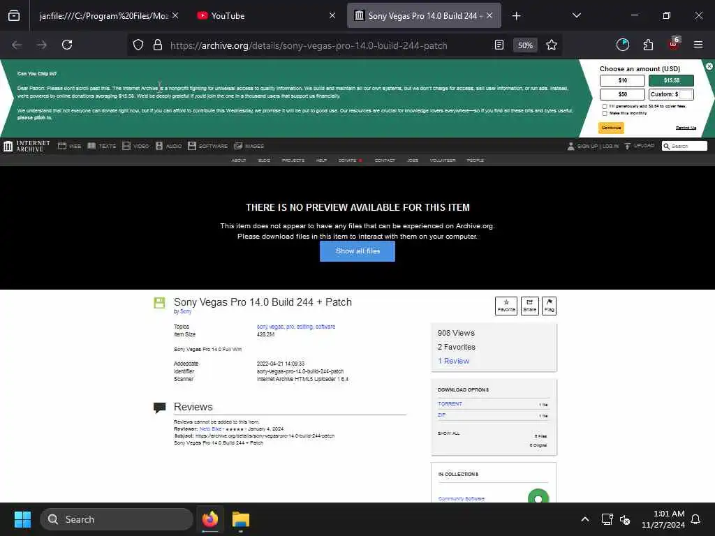Click the Show all files button

coord(357,251)
